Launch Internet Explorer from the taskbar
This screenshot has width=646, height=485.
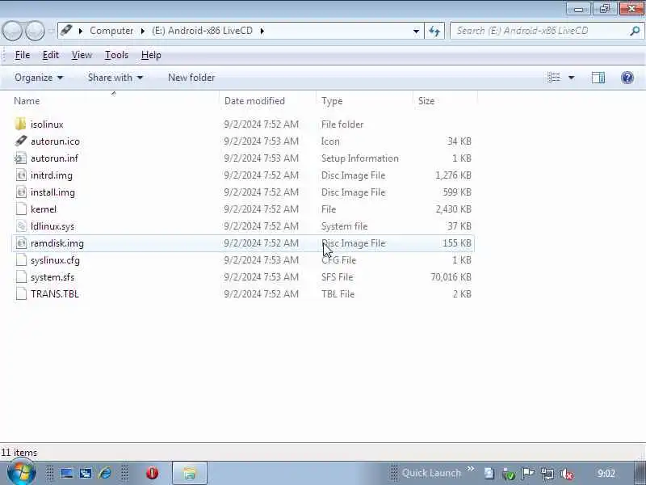pyautogui.click(x=105, y=473)
